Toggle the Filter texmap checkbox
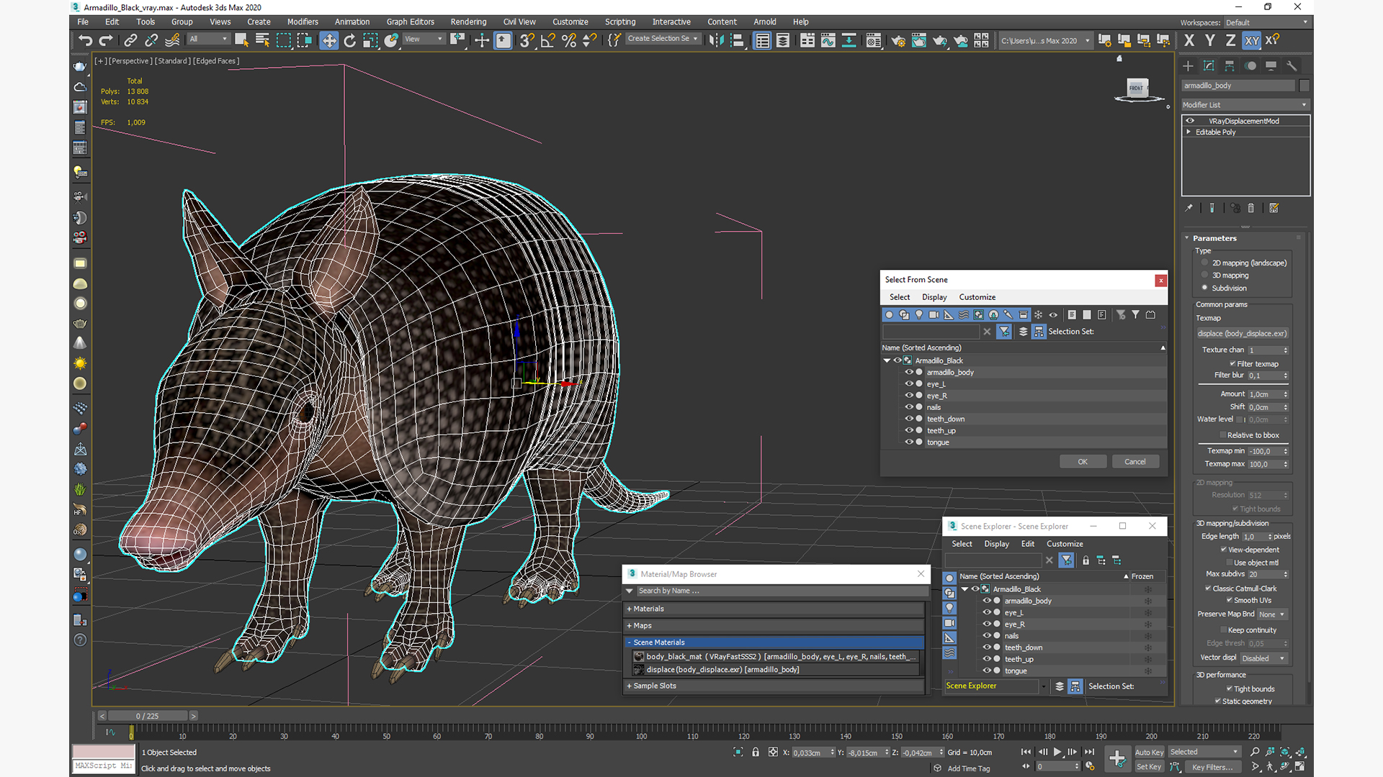 [1232, 363]
